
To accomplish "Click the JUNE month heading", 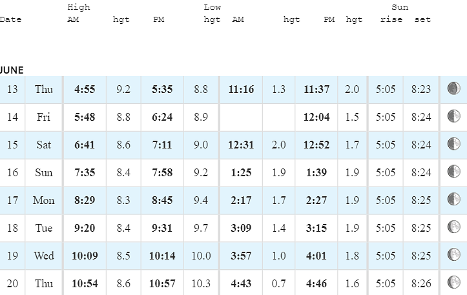I will (x=12, y=70).
